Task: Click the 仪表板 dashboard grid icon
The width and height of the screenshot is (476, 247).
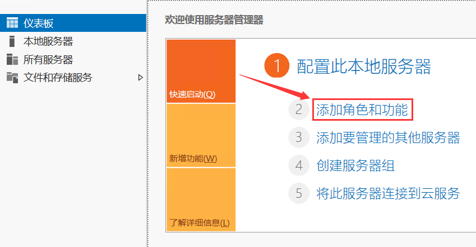Action: [x=12, y=23]
